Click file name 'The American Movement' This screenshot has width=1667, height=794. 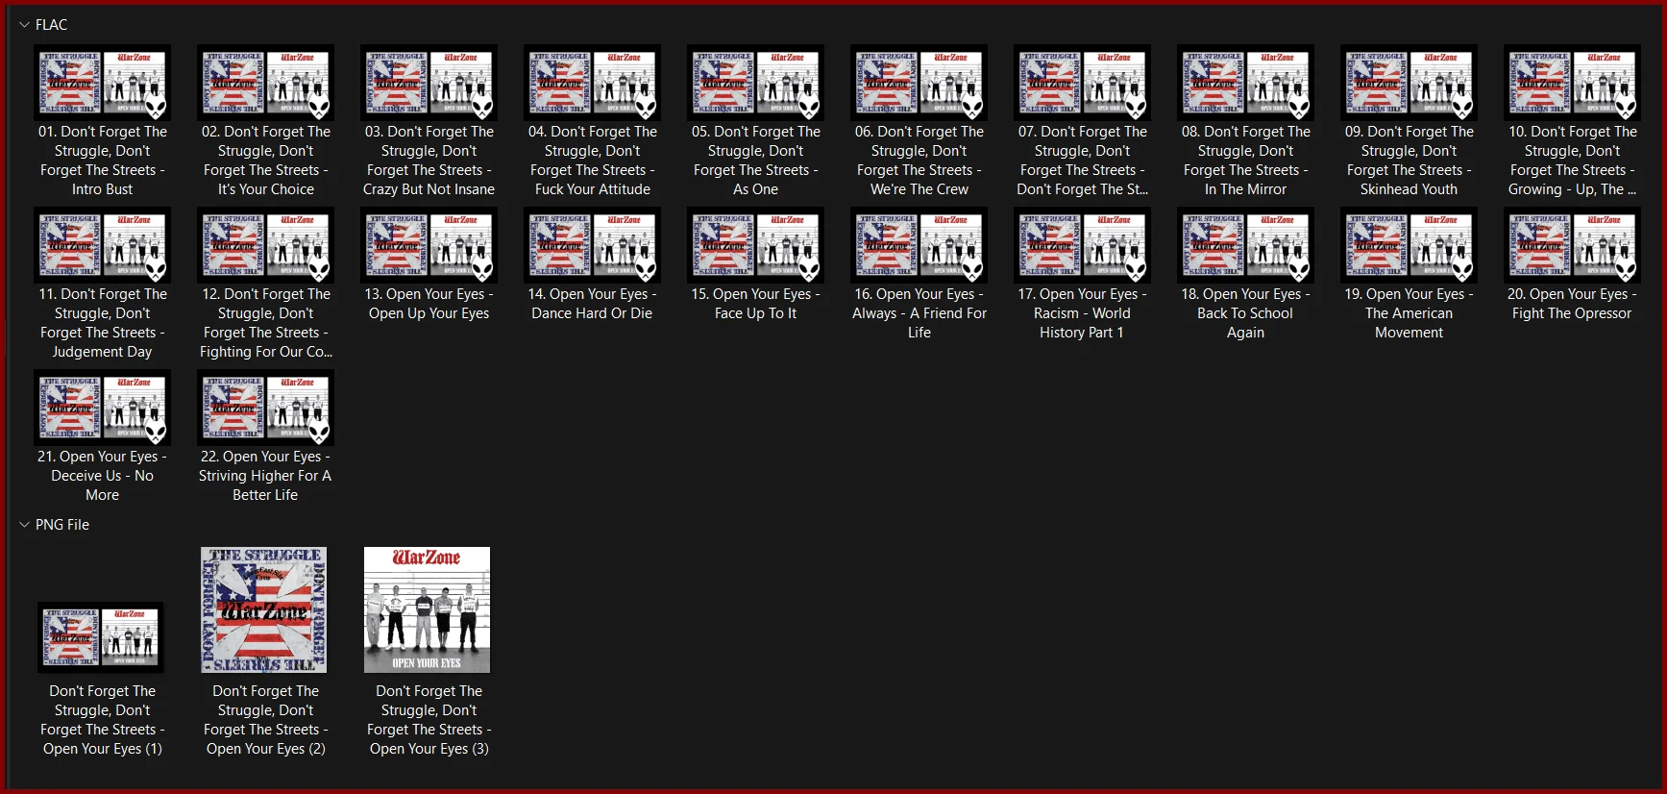[x=1410, y=313]
